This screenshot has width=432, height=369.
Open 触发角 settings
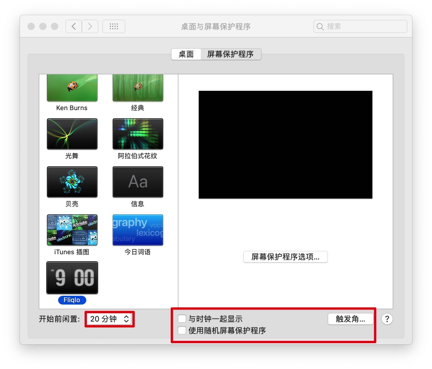pyautogui.click(x=350, y=319)
